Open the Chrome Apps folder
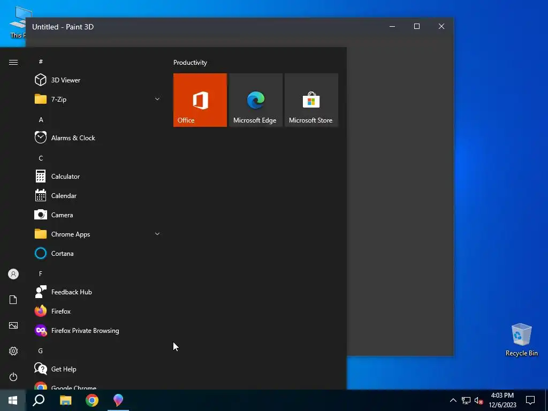This screenshot has height=411, width=548. (x=97, y=234)
